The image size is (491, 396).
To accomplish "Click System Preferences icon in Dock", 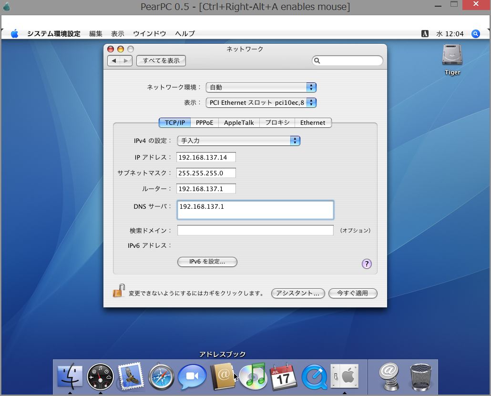I will (x=345, y=376).
